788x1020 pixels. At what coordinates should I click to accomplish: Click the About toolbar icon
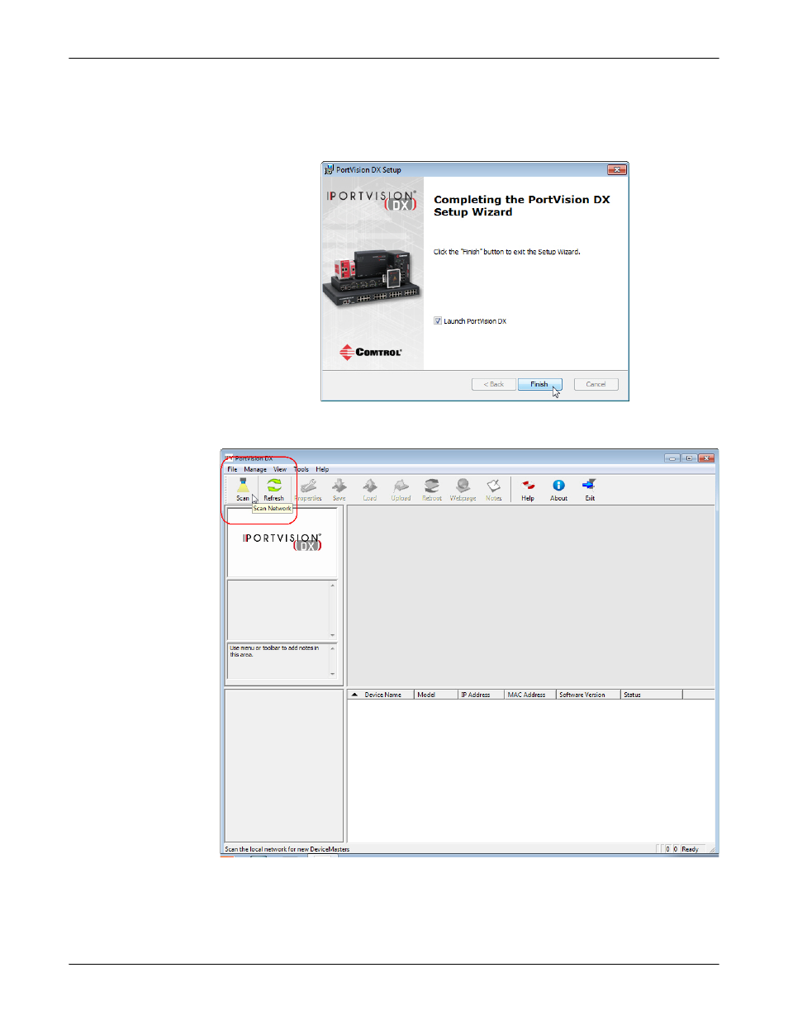[559, 489]
